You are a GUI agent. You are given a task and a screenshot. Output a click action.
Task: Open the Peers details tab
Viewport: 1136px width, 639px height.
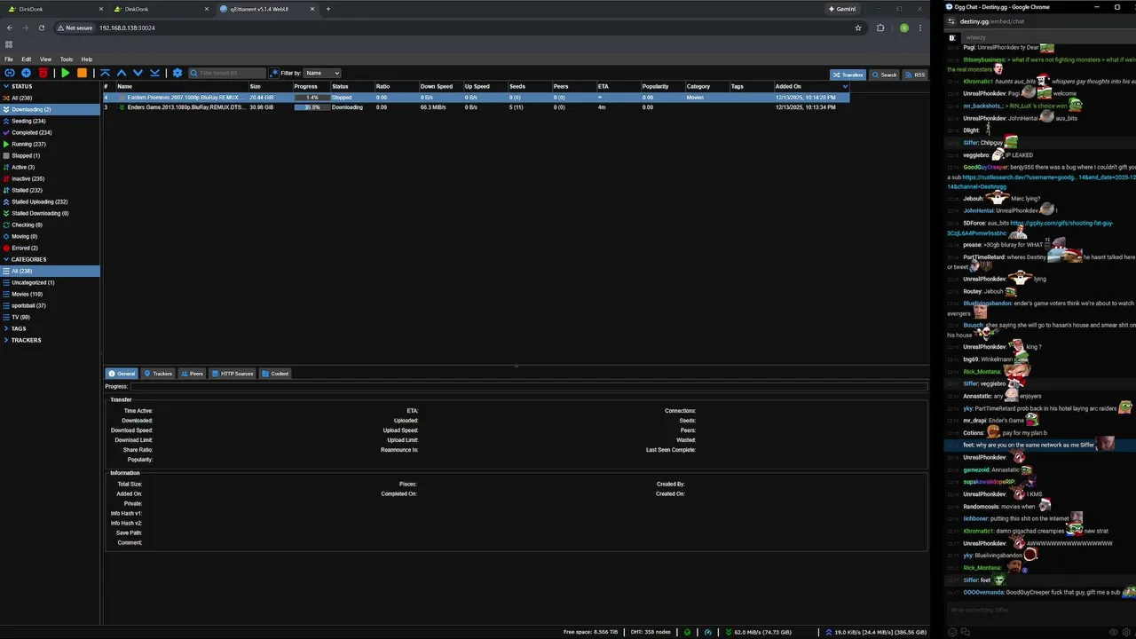(193, 374)
